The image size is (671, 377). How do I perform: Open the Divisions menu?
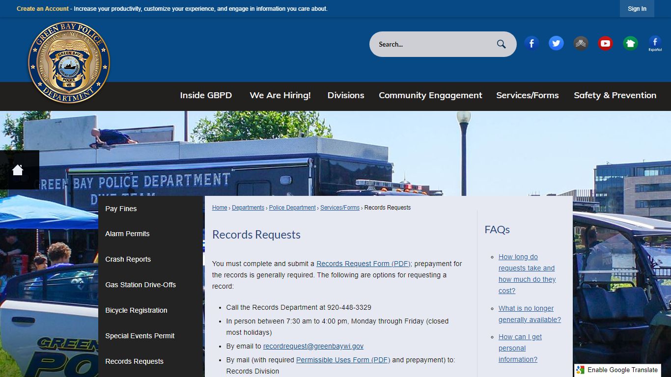tap(346, 95)
